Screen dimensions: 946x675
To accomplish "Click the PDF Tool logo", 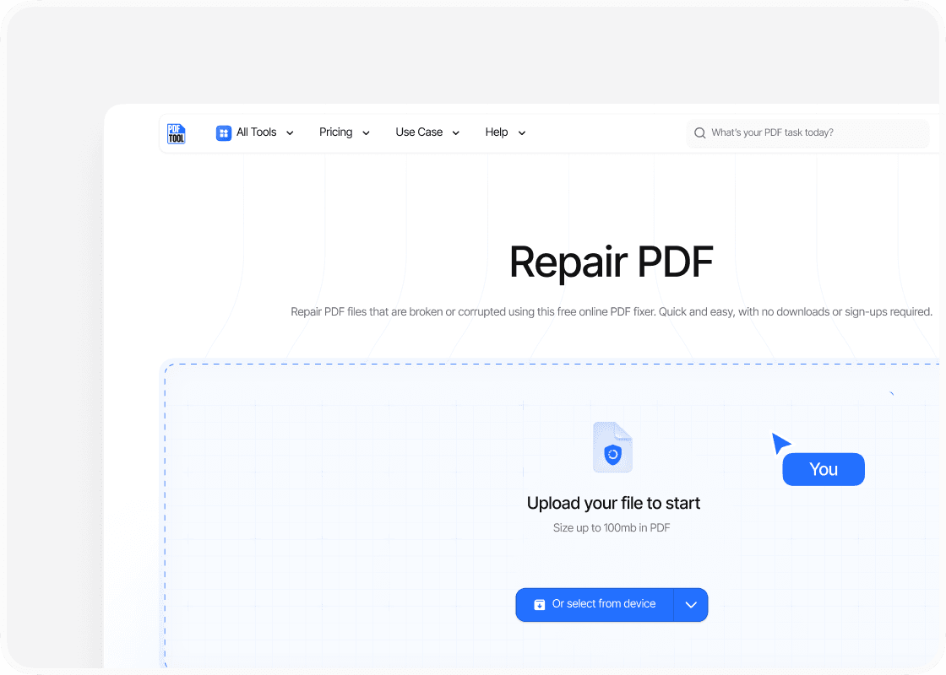I will pyautogui.click(x=176, y=132).
